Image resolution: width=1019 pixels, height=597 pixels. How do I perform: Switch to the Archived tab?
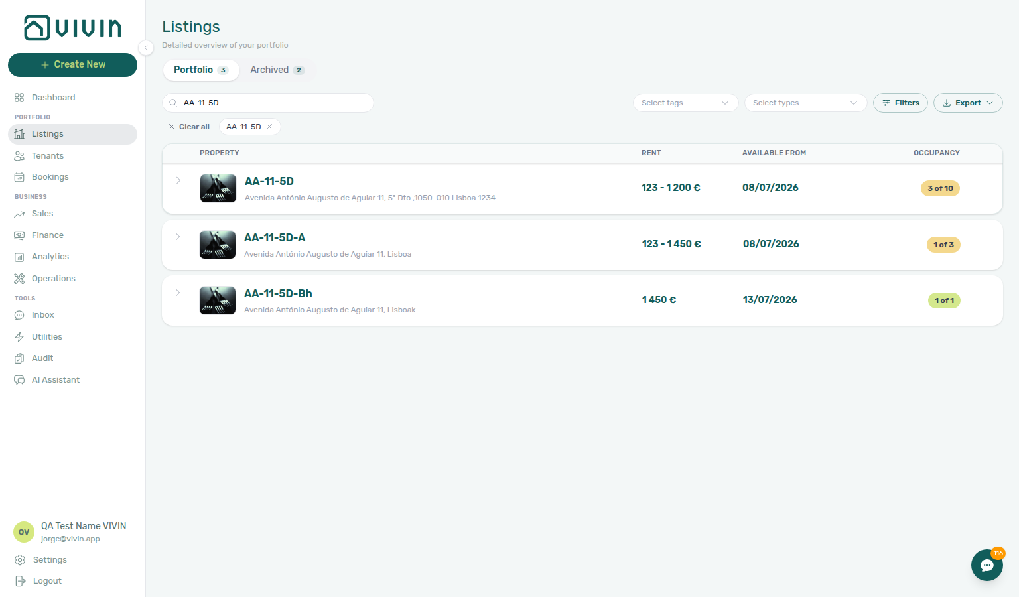(277, 70)
